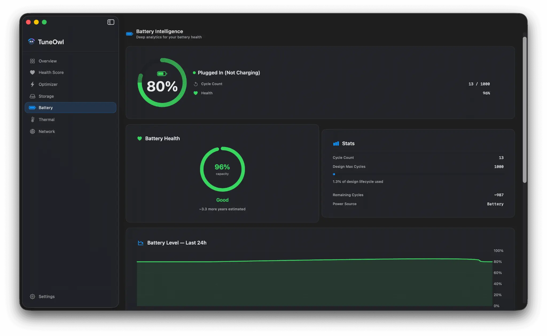This screenshot has width=547, height=336.
Task: Open the Thermal section
Action: point(71,119)
